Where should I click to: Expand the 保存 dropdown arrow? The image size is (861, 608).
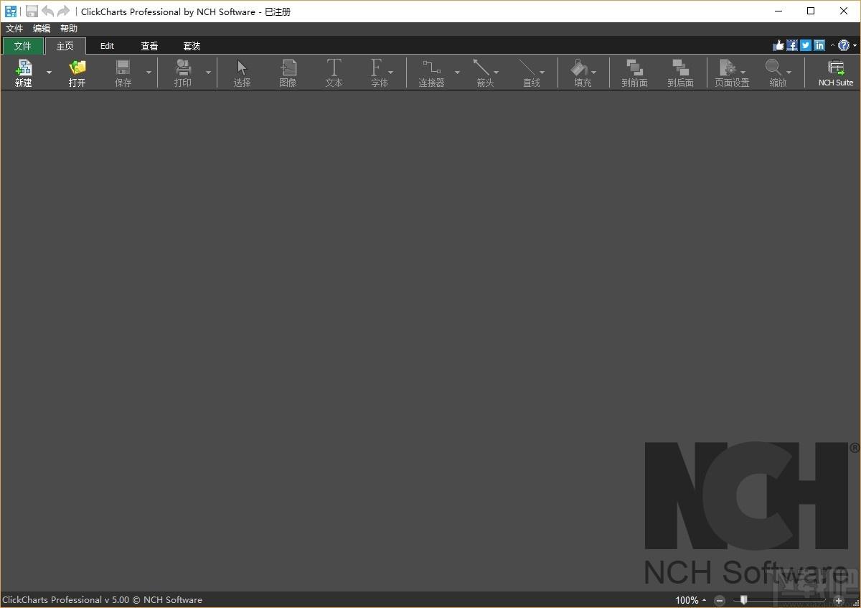coord(149,73)
